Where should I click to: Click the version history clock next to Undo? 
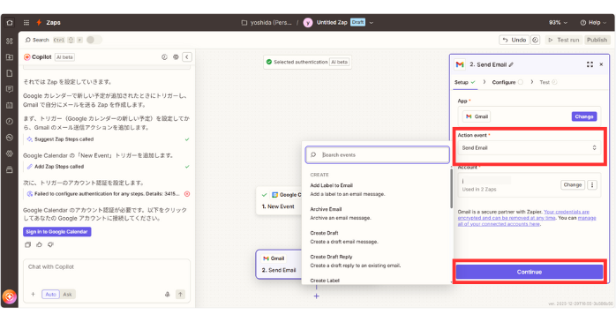click(535, 40)
